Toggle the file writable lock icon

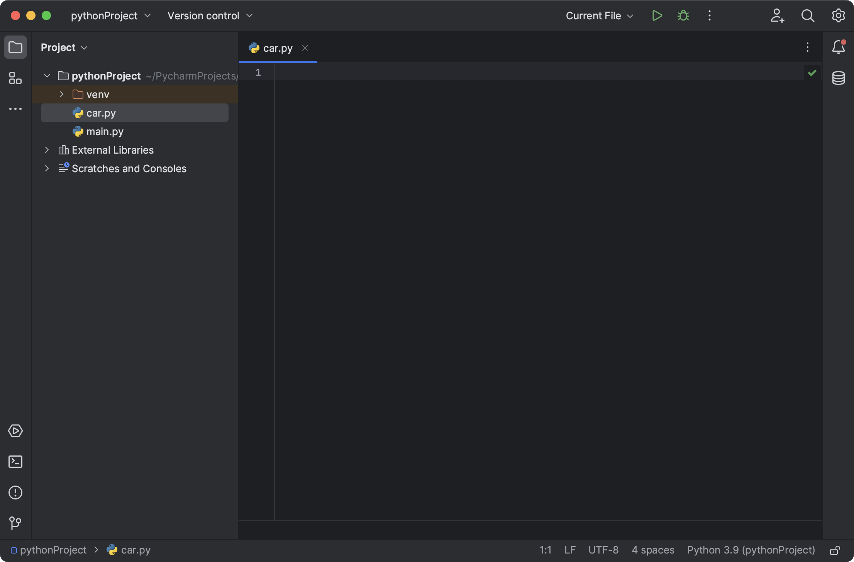coord(835,550)
